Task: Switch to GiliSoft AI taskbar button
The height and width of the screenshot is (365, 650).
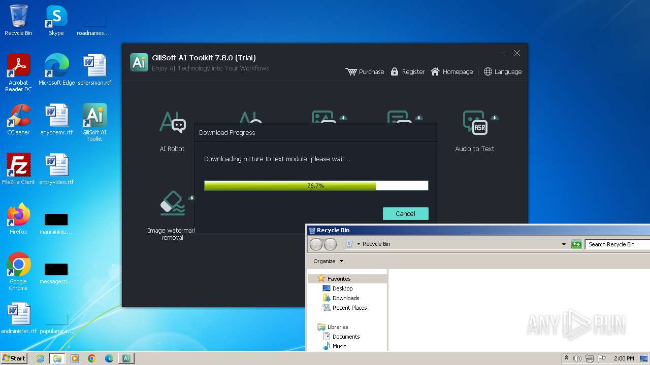Action: click(x=126, y=358)
